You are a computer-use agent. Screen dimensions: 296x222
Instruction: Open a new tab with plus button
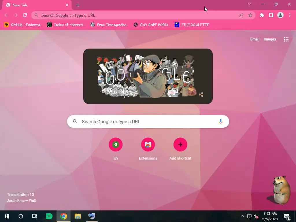click(78, 5)
